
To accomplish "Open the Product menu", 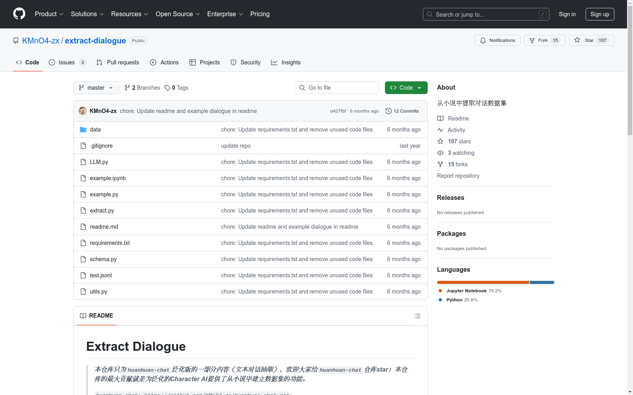I will (49, 14).
